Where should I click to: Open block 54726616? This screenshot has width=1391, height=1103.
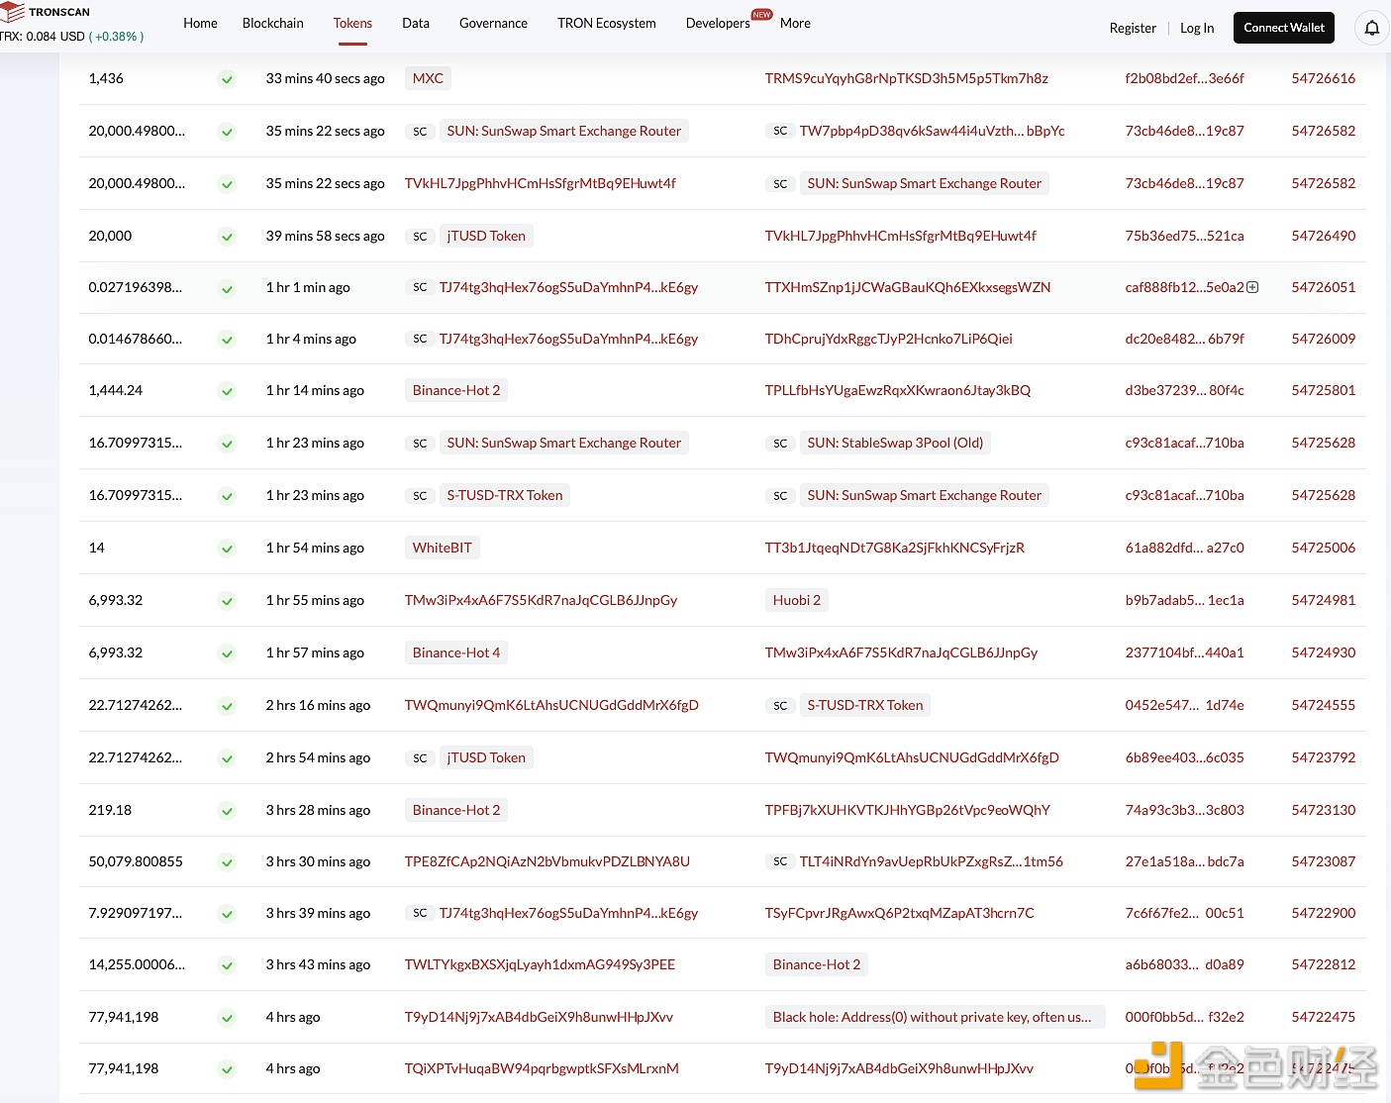click(1323, 78)
